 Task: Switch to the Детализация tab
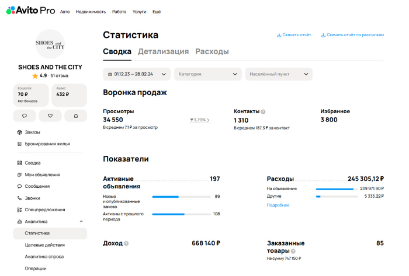click(x=163, y=51)
